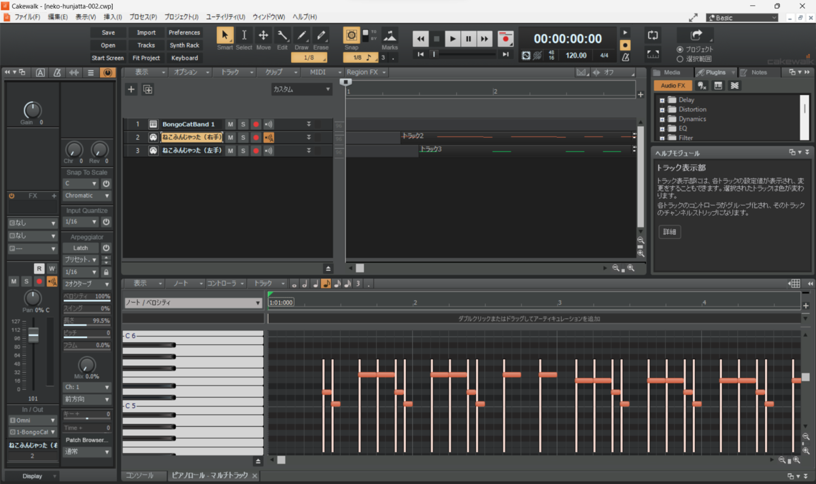816x484 pixels.
Task: Click the add track folder icon
Action: click(147, 89)
